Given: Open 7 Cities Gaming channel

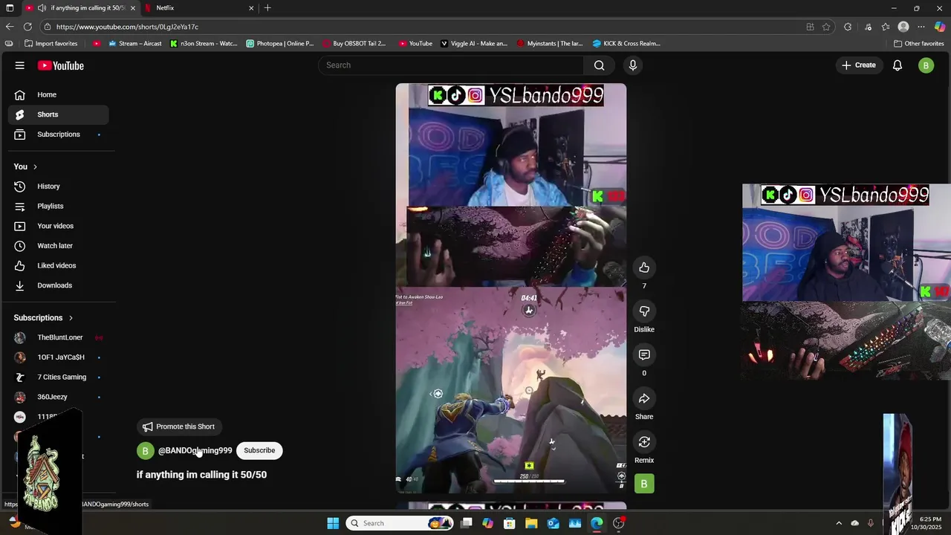Looking at the screenshot, I should 58,377.
